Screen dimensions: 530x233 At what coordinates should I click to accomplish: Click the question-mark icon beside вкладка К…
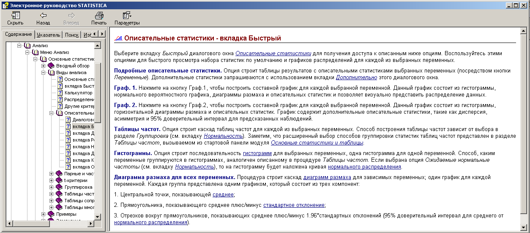(68, 160)
